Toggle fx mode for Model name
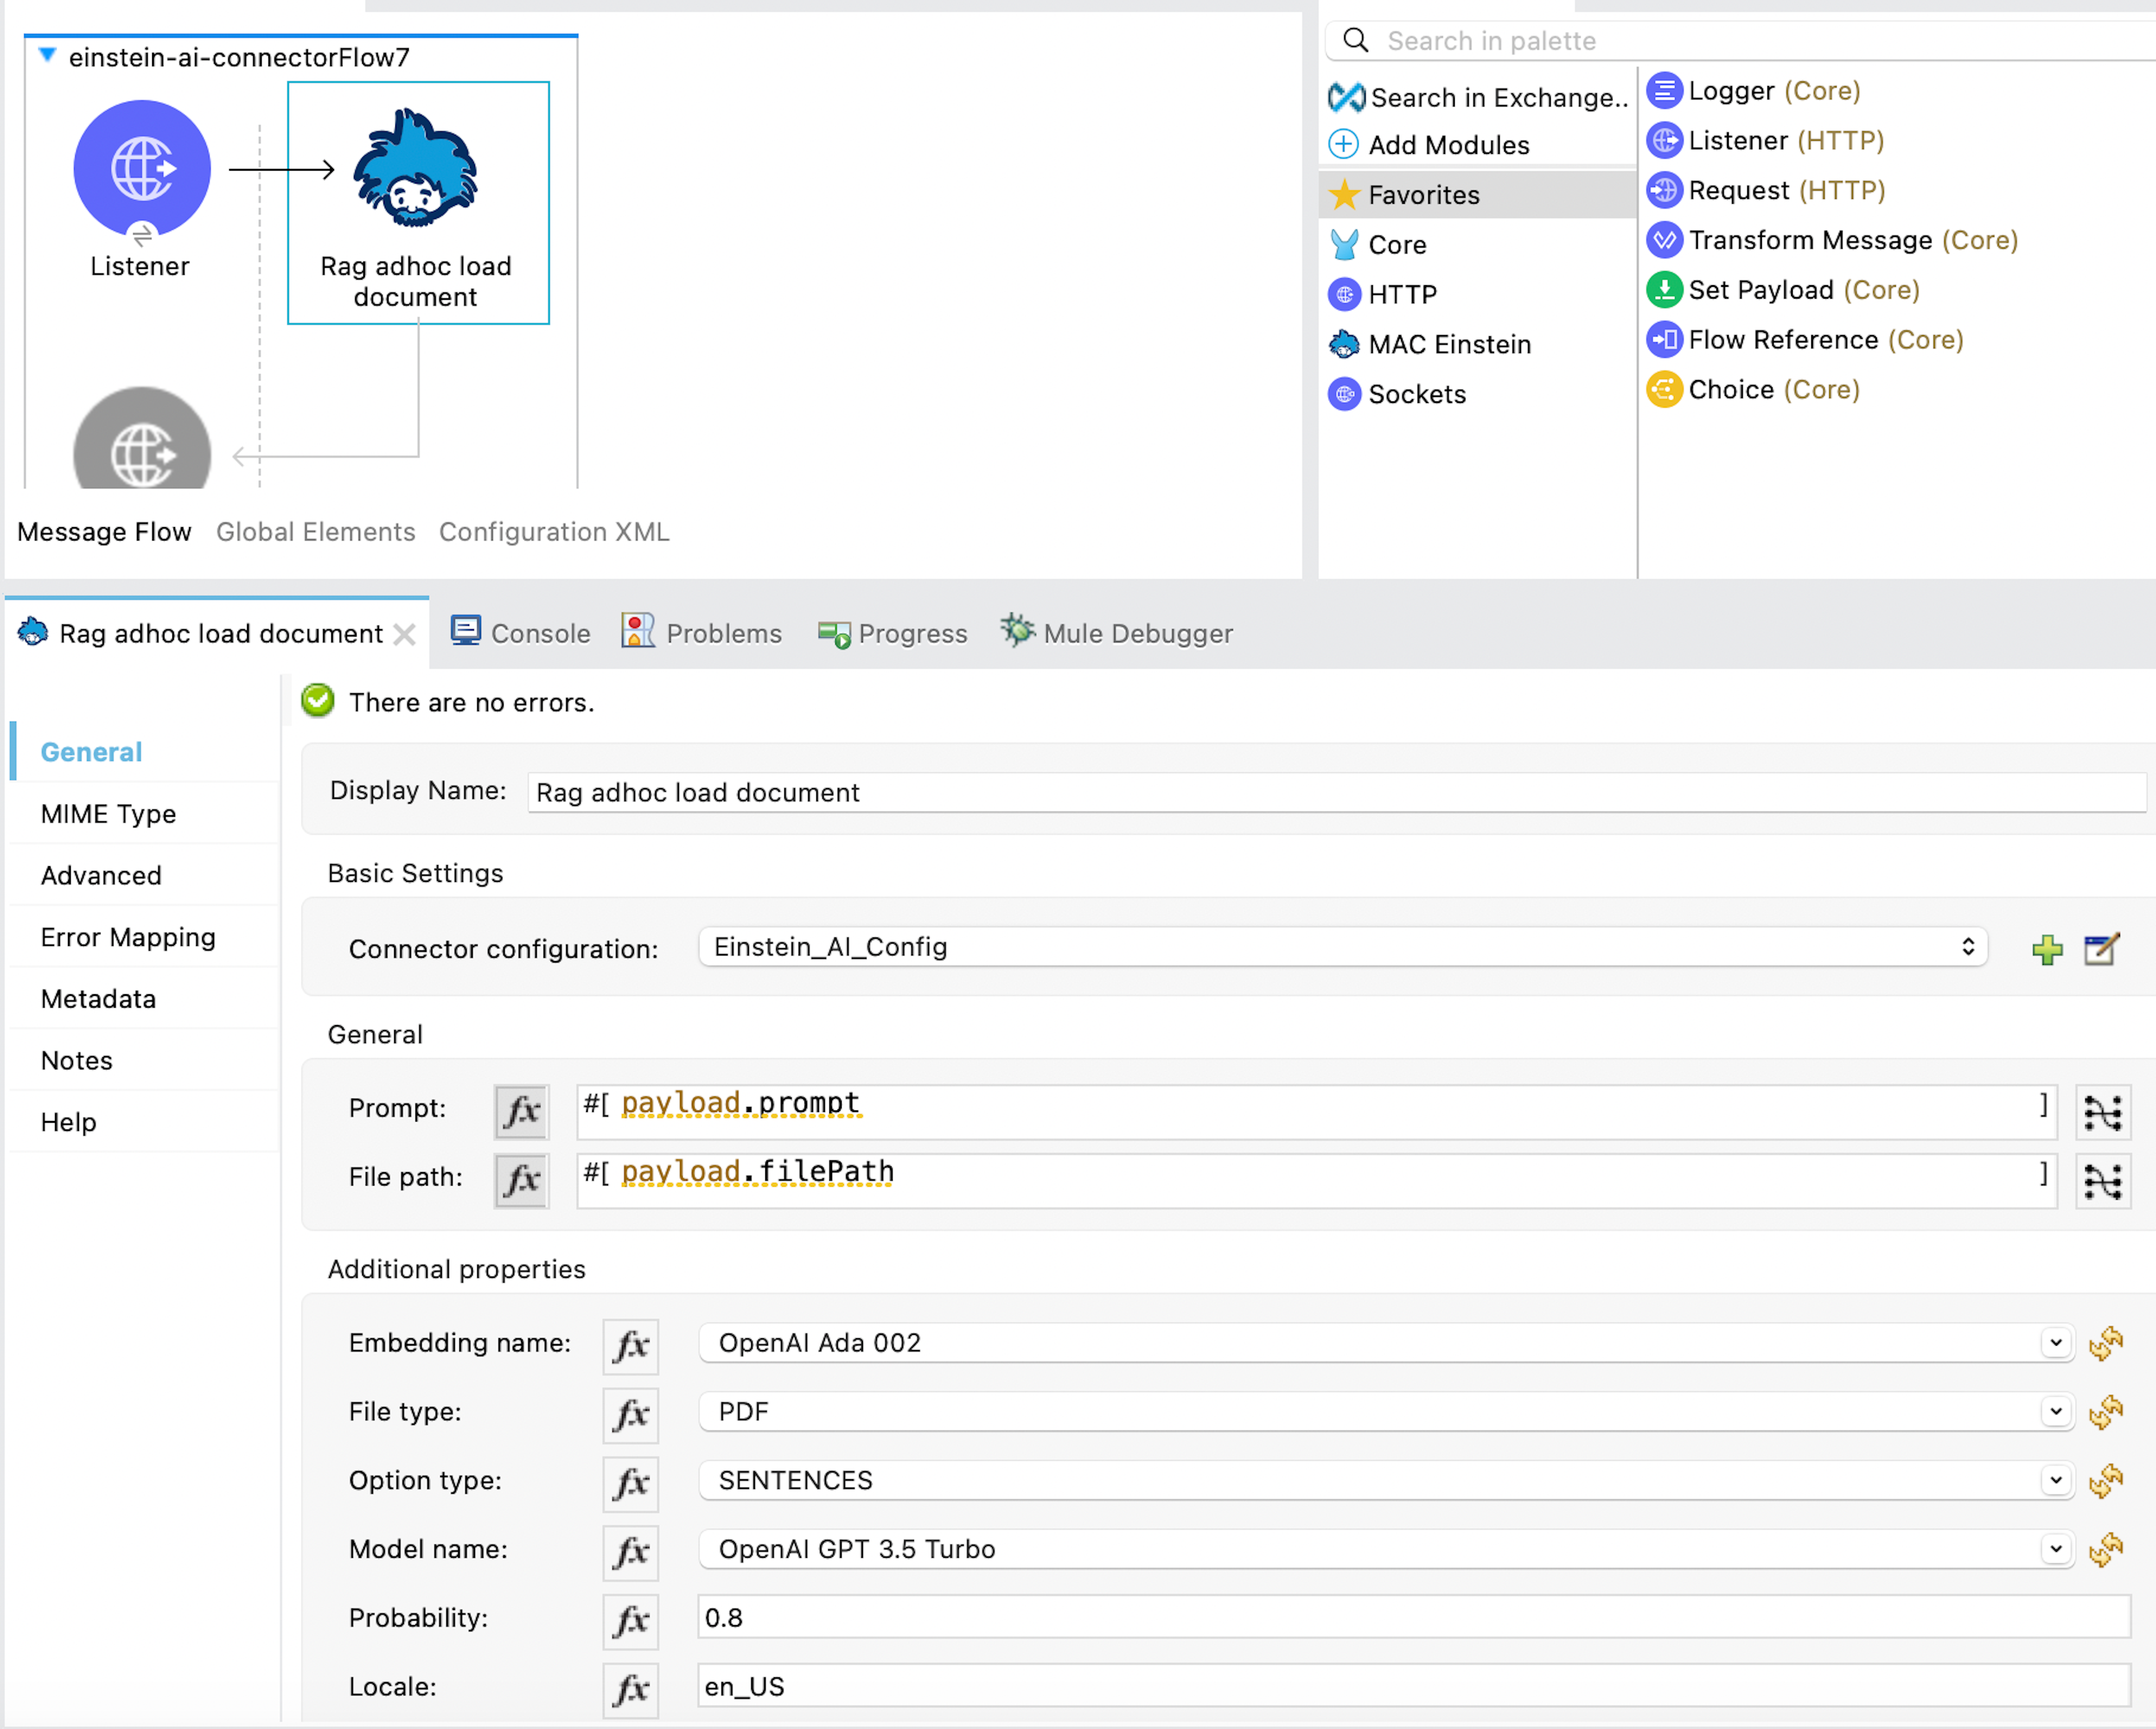Image resolution: width=2156 pixels, height=1729 pixels. click(631, 1552)
